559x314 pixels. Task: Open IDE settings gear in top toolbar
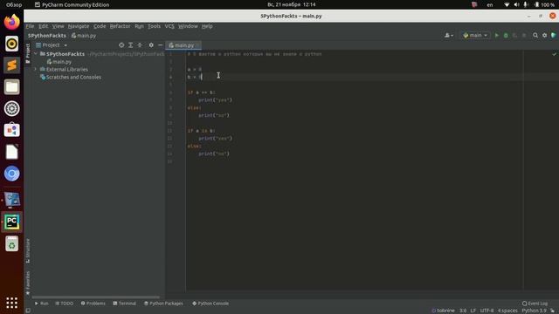coord(544,35)
